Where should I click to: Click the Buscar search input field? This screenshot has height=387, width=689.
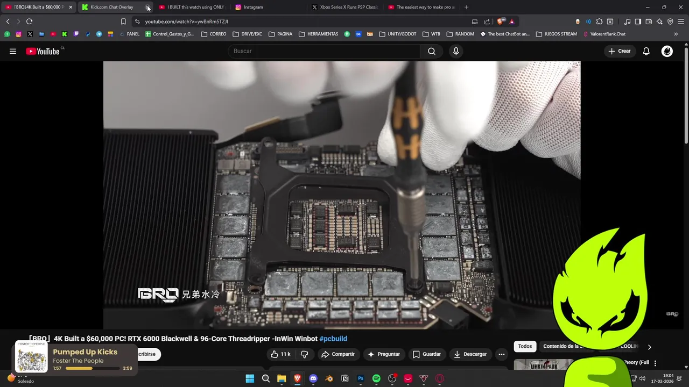325,51
